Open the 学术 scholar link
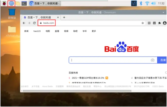This screenshot has width=167, height=107. [85, 31]
